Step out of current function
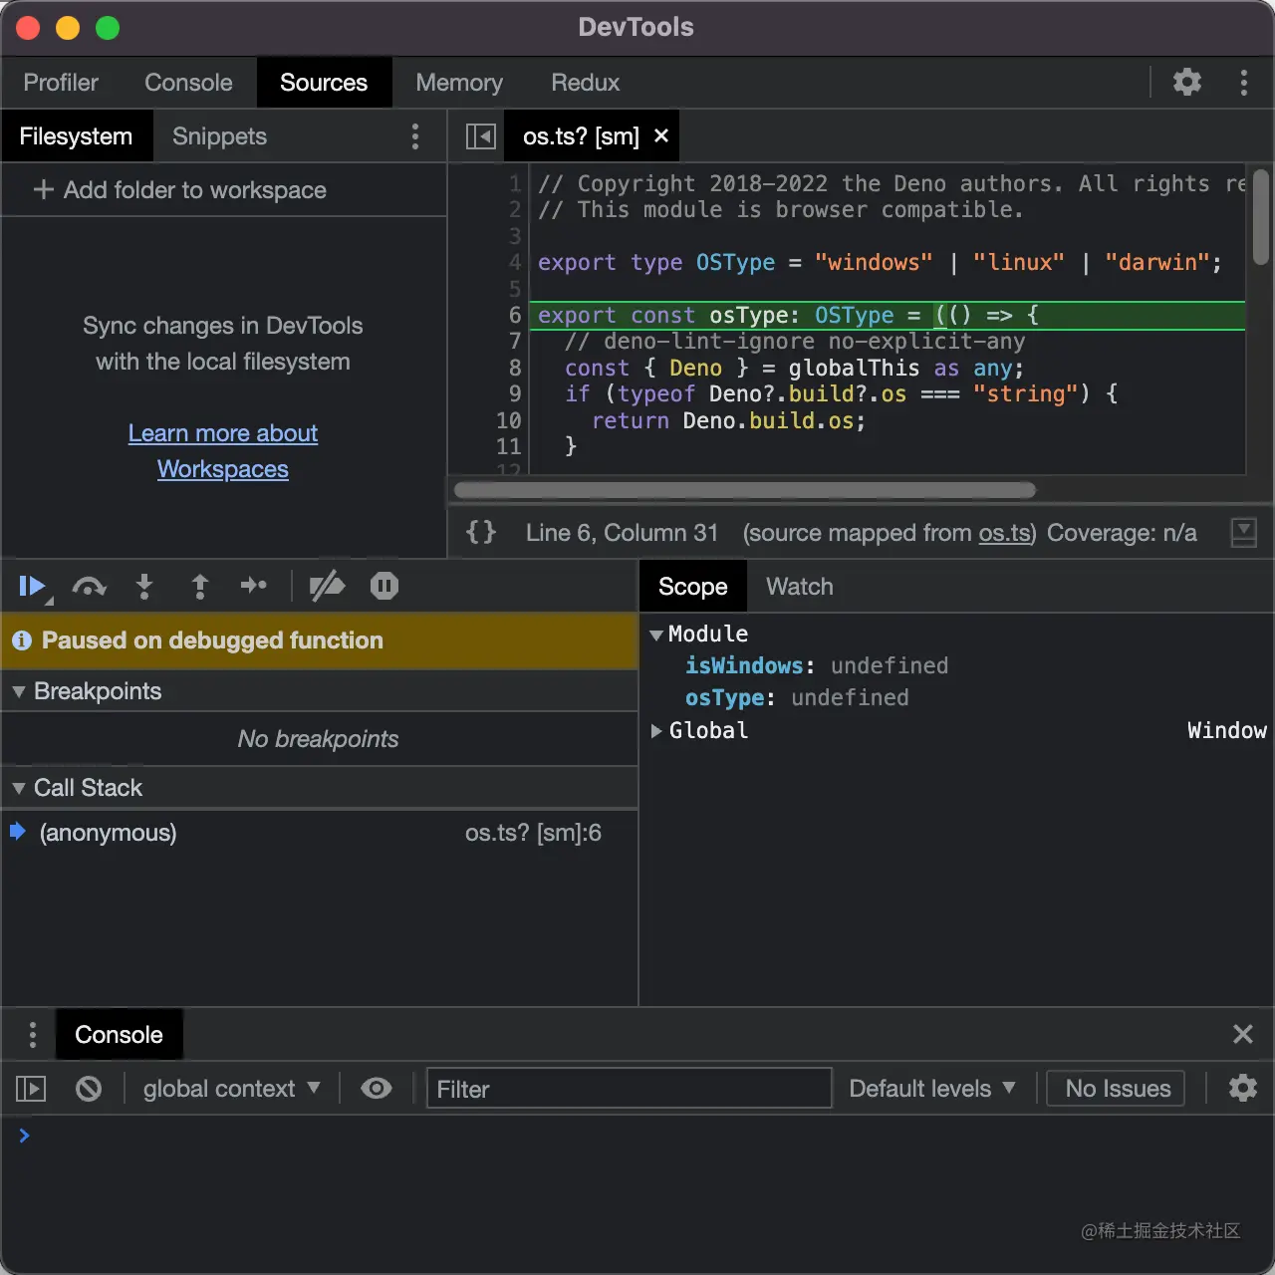The width and height of the screenshot is (1275, 1275). [x=200, y=587]
